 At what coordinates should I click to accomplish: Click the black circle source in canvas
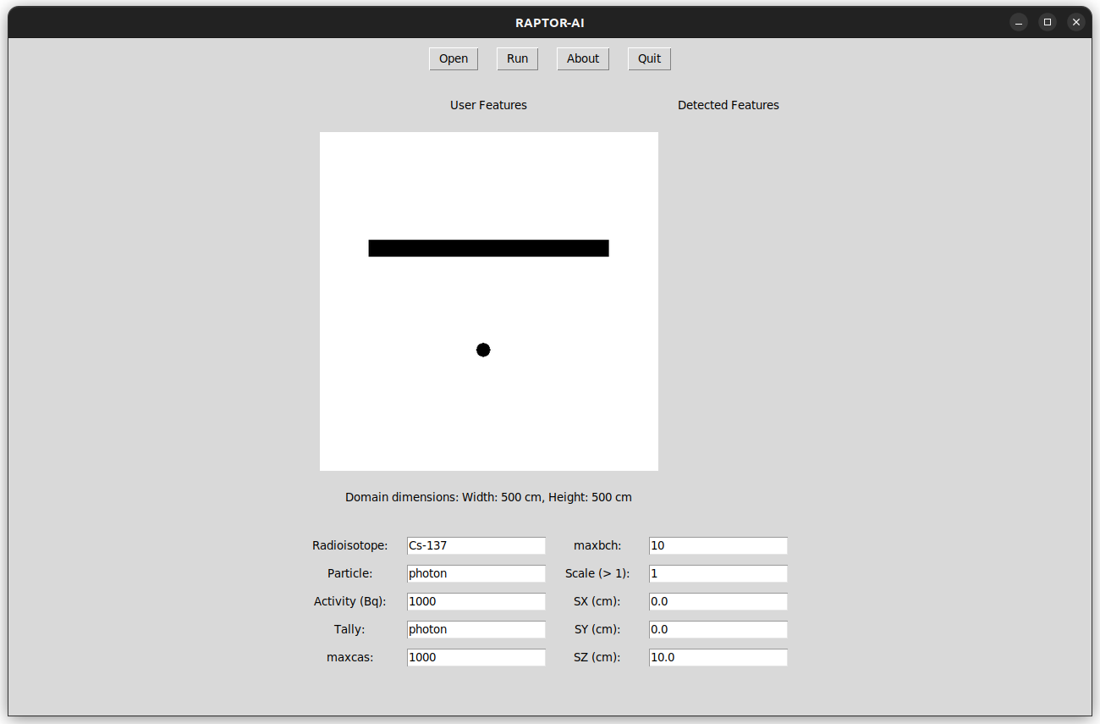coord(483,350)
